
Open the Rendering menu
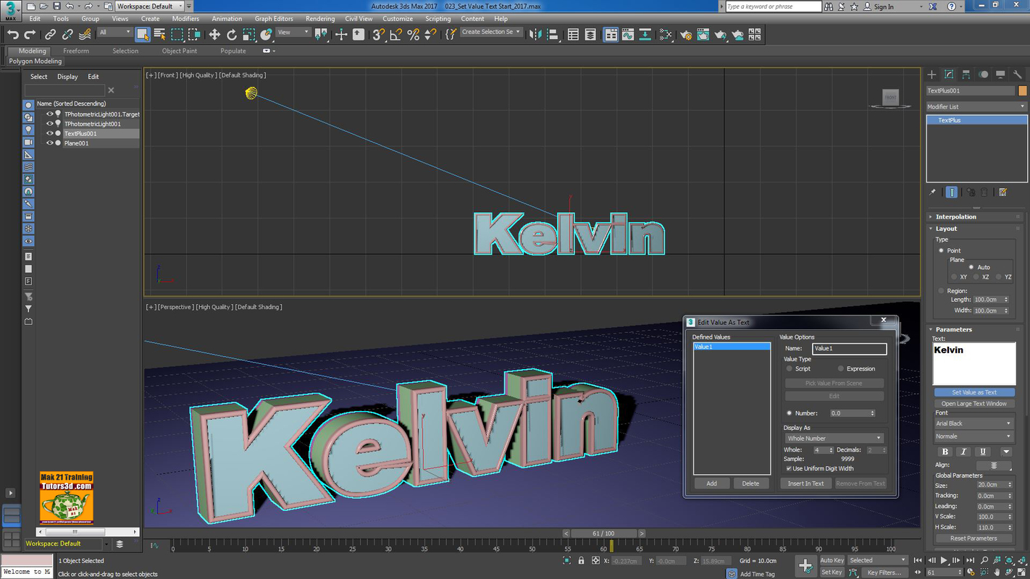click(x=319, y=19)
